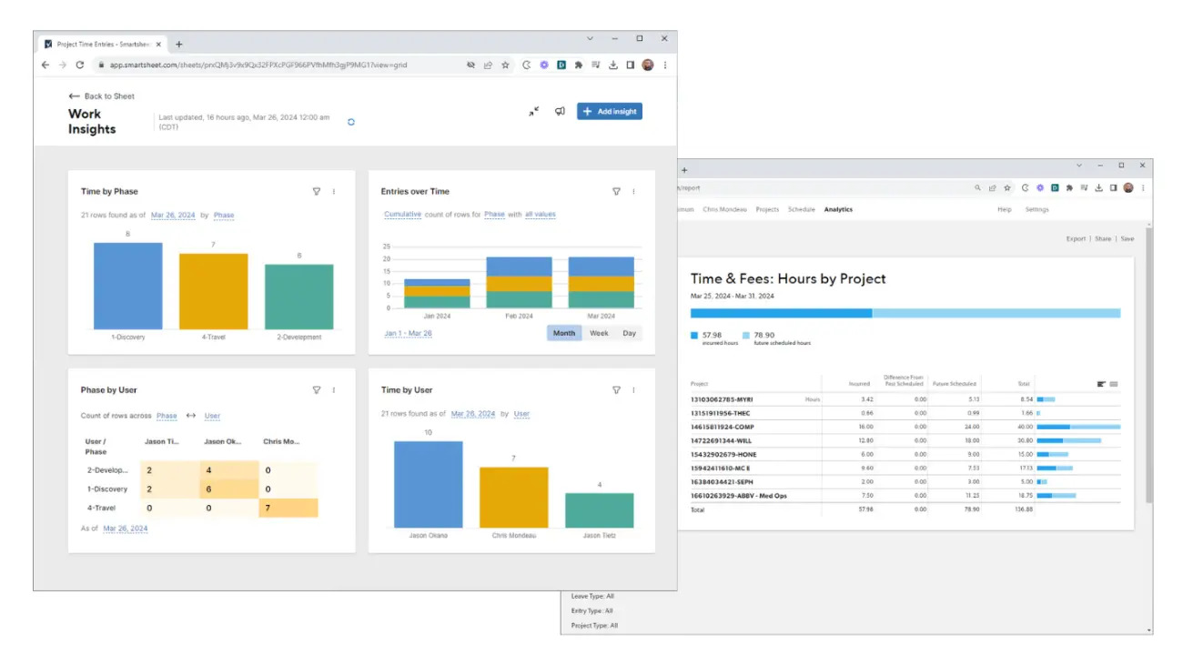Open the Schedule tab in navigation
The width and height of the screenshot is (1183, 665).
801,209
